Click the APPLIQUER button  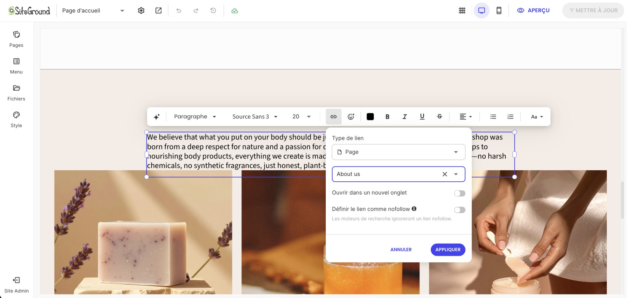click(x=448, y=250)
